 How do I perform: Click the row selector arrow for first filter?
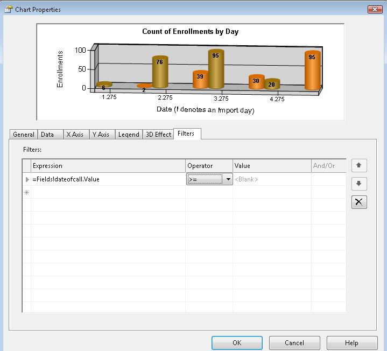pos(27,179)
